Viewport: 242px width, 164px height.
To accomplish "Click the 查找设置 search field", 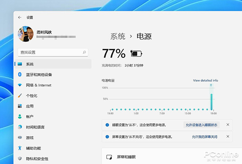I will [x=50, y=52].
